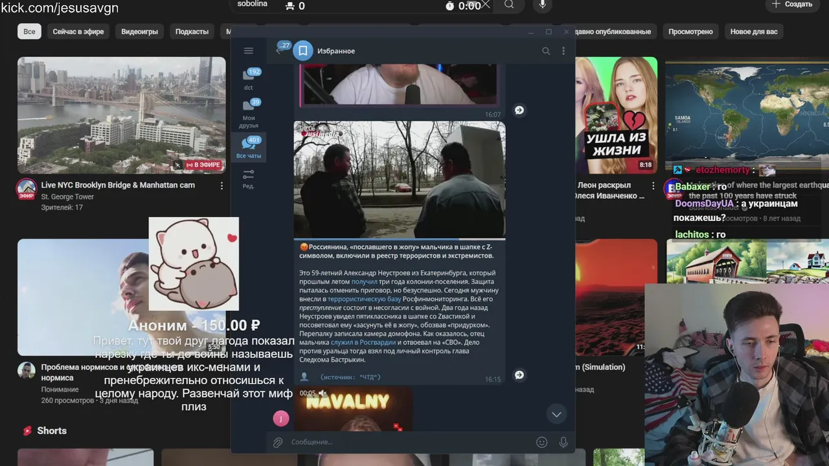The height and width of the screenshot is (466, 829).
Task: Open the world earthquake map video thumbnail
Action: pos(747,110)
